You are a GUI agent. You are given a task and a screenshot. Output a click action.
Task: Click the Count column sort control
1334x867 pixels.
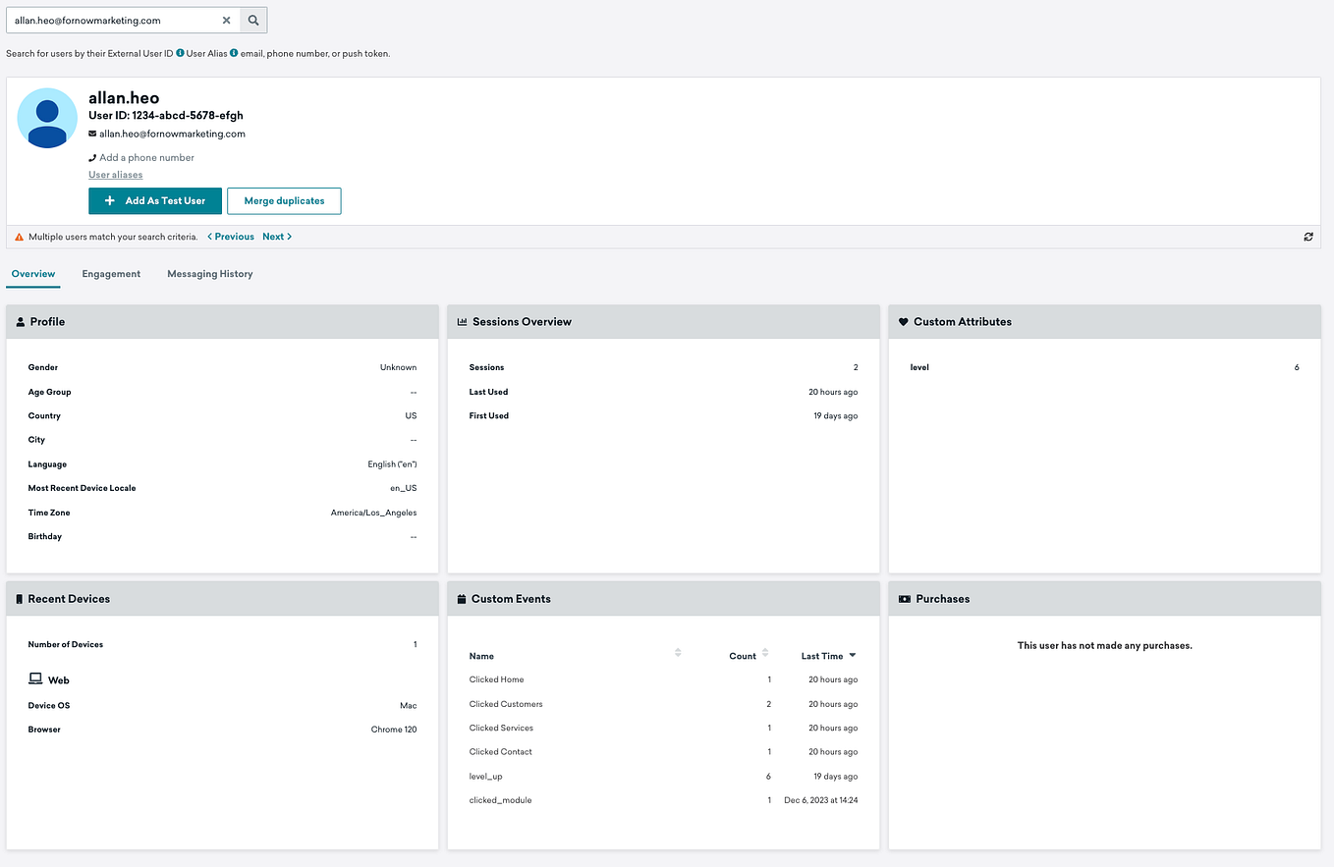point(765,654)
